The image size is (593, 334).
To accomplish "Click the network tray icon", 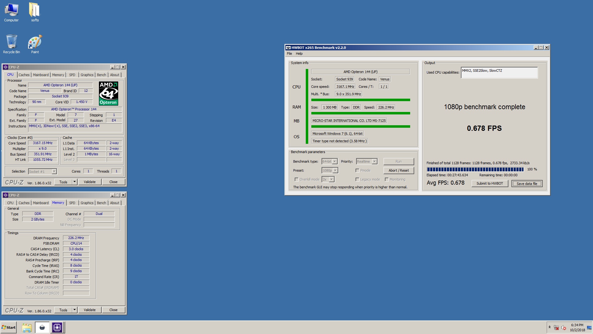I will 556,328.
